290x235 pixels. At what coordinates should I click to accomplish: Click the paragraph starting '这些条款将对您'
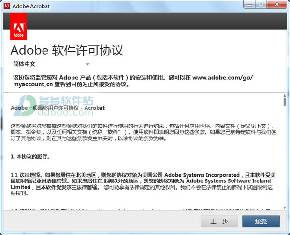pos(144,132)
